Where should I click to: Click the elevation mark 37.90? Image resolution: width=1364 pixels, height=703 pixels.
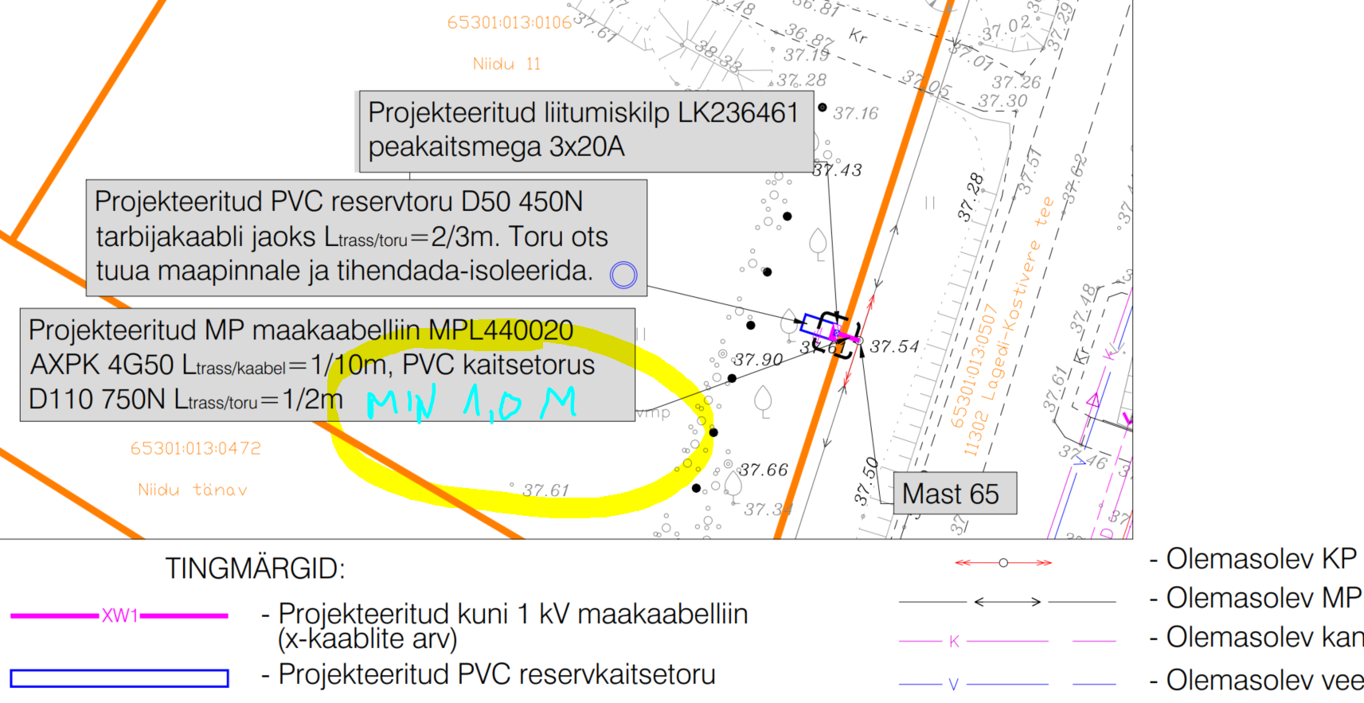coord(758,360)
